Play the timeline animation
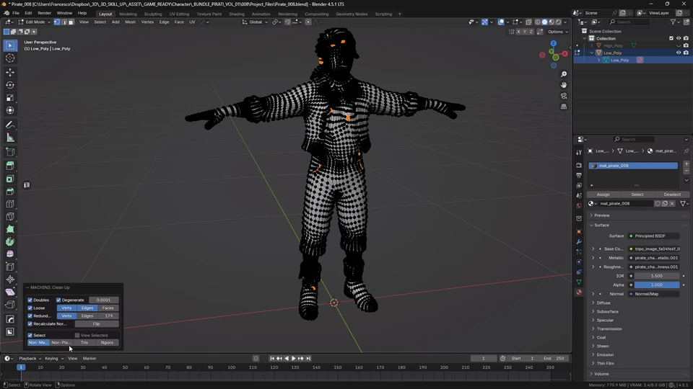The image size is (693, 389). [x=294, y=359]
